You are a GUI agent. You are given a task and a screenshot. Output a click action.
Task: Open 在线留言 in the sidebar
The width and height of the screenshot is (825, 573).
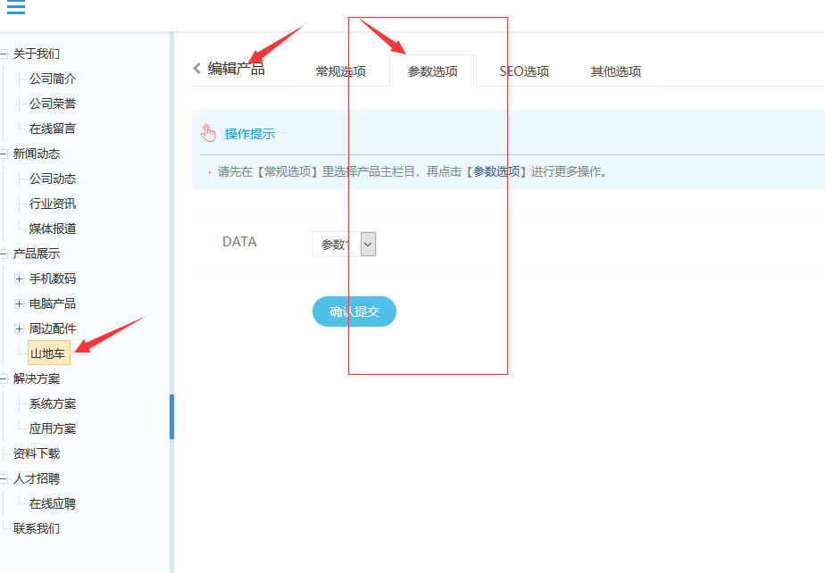(x=49, y=129)
